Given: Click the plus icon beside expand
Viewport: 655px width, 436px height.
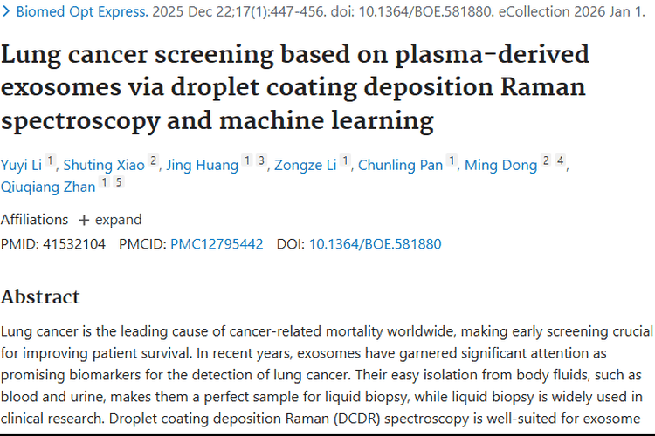Looking at the screenshot, I should click(x=84, y=220).
